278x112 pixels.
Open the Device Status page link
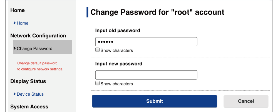[x=30, y=94]
